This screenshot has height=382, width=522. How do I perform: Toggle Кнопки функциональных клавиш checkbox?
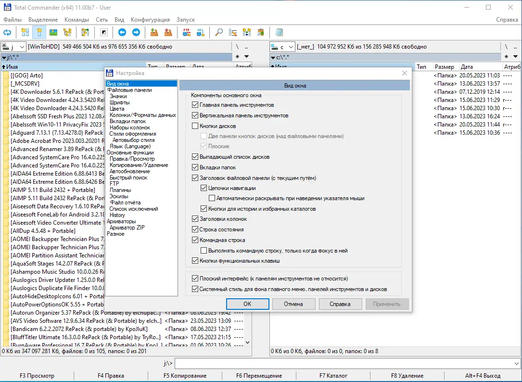195,260
